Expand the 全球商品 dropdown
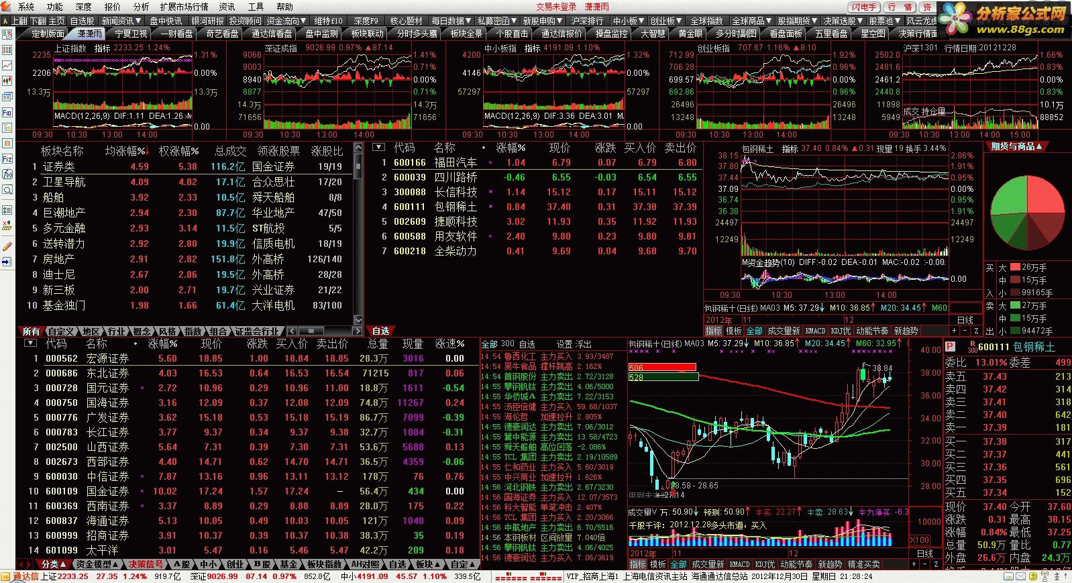This screenshot has height=583, width=1072. (x=752, y=21)
